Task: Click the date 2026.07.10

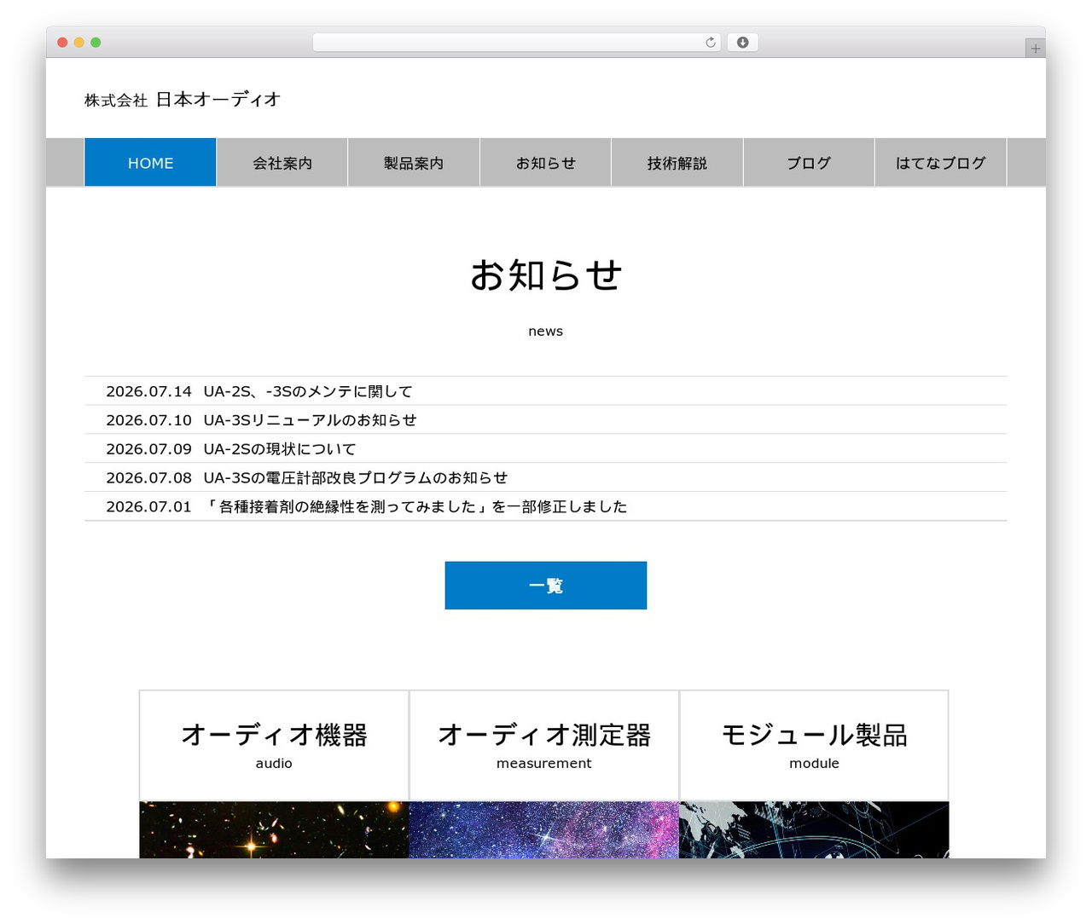Action: 148,420
